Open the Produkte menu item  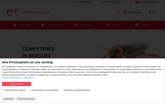pos(82,25)
